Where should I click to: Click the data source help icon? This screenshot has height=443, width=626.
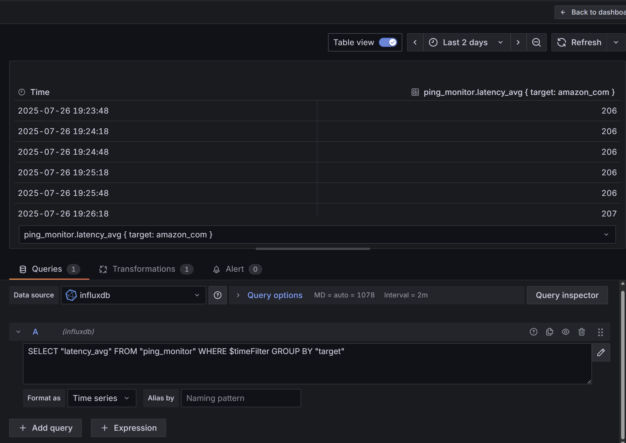[x=217, y=295]
